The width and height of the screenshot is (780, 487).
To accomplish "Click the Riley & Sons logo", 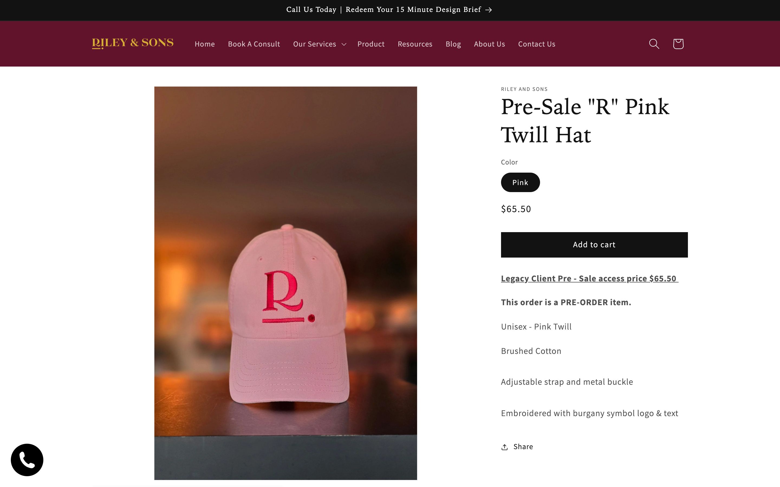I will click(x=132, y=43).
